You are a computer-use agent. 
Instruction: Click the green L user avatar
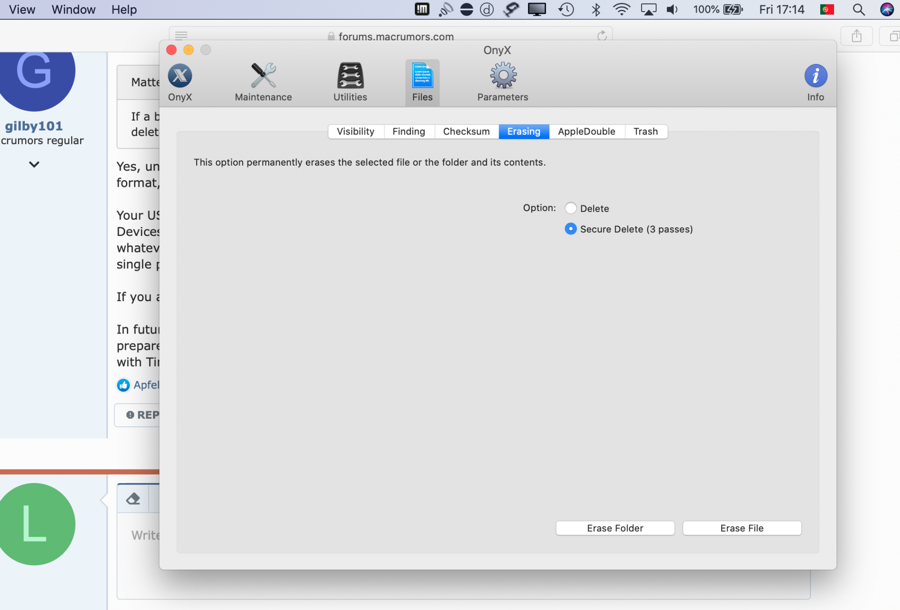pos(34,524)
